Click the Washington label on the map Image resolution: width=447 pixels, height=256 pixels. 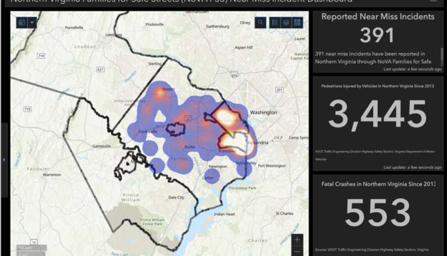[x=263, y=112]
